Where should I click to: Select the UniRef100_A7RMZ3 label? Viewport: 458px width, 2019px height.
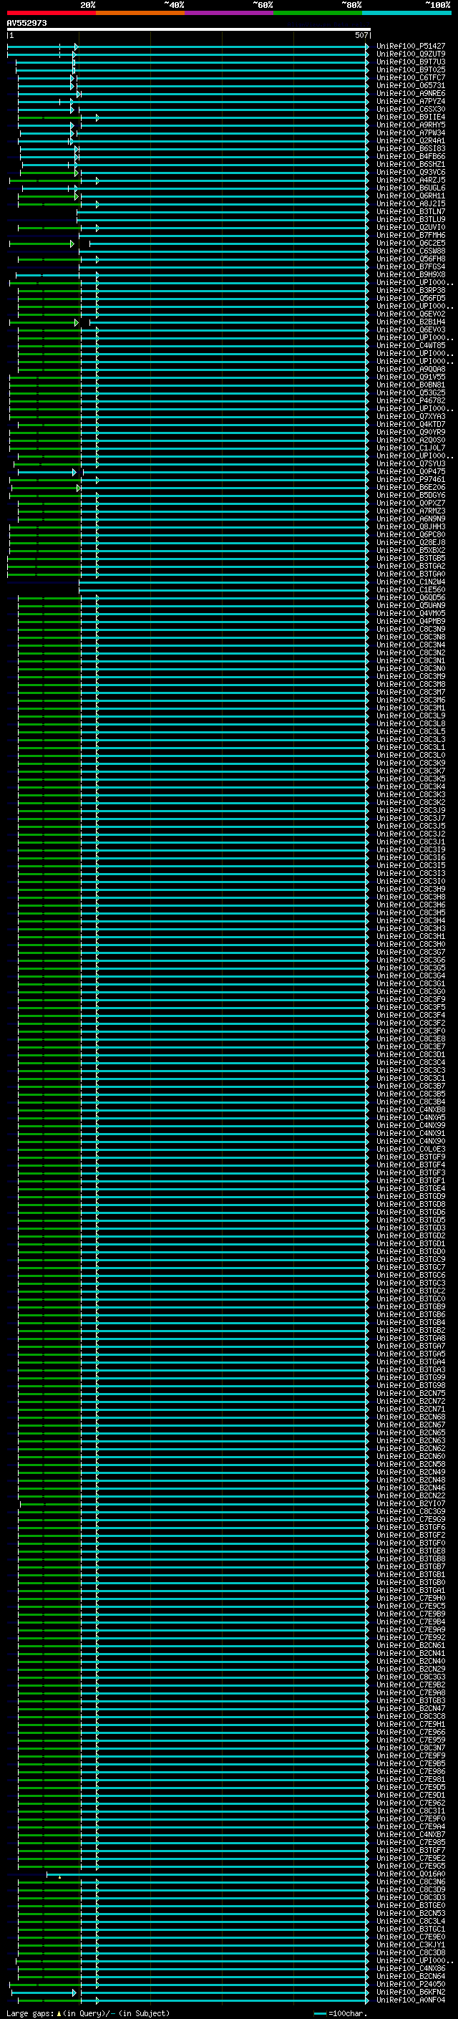pos(411,511)
